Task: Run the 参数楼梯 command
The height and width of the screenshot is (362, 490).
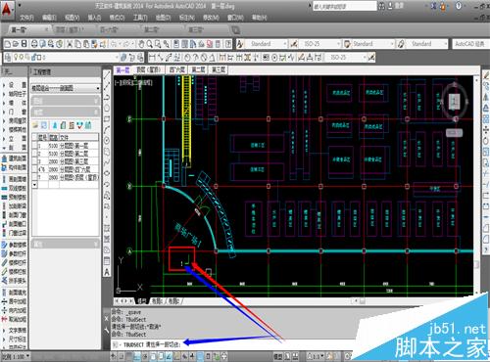Action: pyautogui.click(x=15, y=245)
